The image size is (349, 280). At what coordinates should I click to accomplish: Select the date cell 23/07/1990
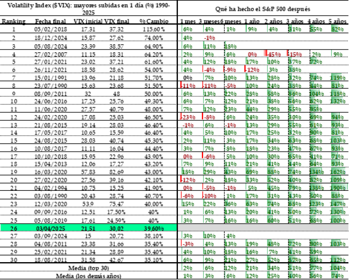(50, 86)
